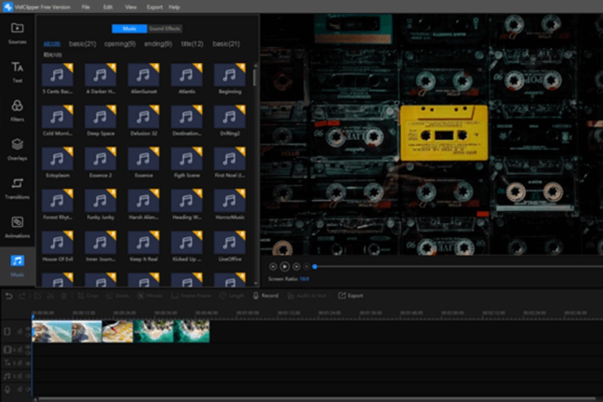Filter music by opening(9) category
Screen dimensions: 603x402
coord(120,44)
